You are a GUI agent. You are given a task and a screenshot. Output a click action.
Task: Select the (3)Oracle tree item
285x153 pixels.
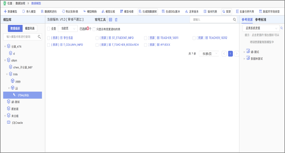[x=17, y=123]
